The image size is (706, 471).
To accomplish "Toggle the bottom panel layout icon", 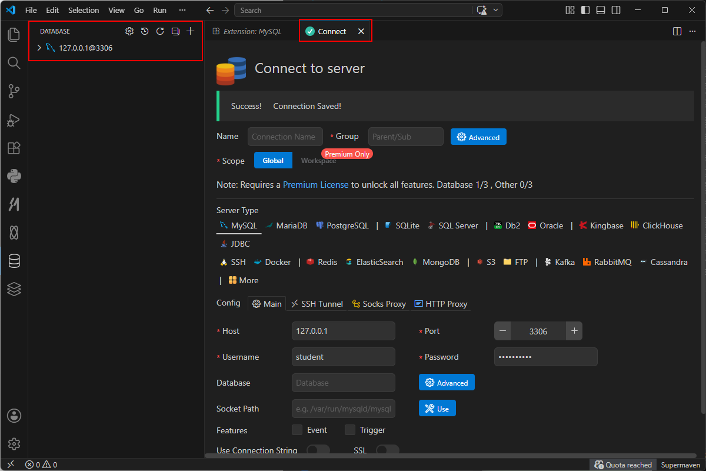I will point(601,10).
